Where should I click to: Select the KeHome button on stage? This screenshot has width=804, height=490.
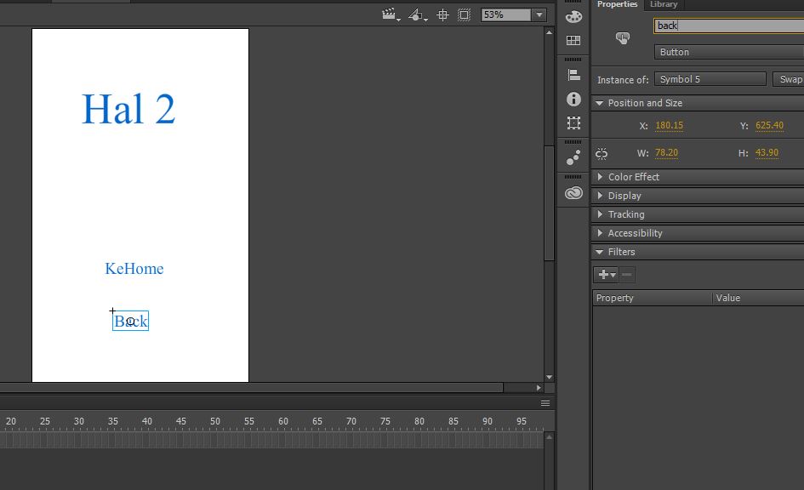point(134,269)
